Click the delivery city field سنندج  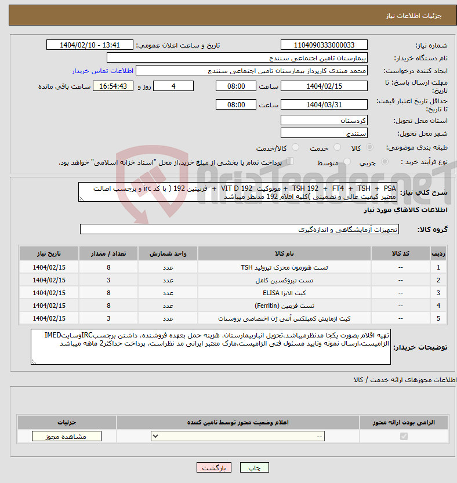(324, 133)
